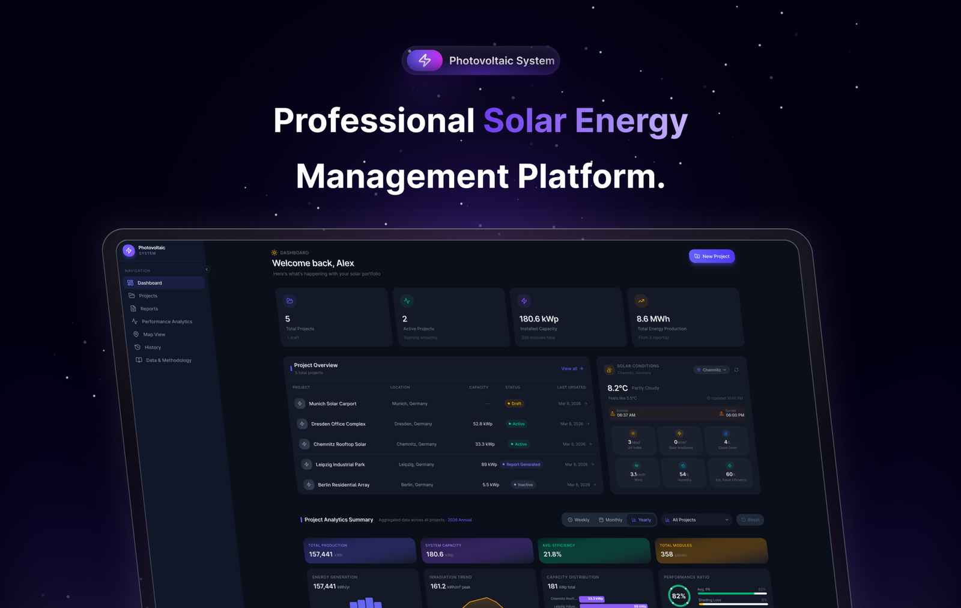Open the Projects folder icon in sidebar
Viewport: 961px width, 608px height.
[x=132, y=296]
